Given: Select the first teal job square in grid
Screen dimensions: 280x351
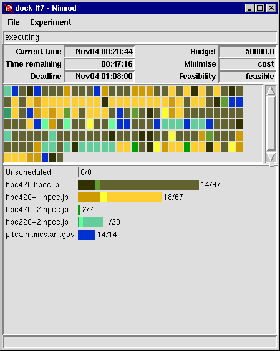Looking at the screenshot, I should 7,91.
